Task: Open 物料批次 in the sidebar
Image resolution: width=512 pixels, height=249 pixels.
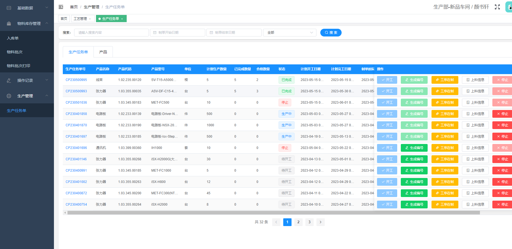Action: point(27,52)
